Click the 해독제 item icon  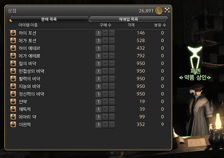(13, 109)
